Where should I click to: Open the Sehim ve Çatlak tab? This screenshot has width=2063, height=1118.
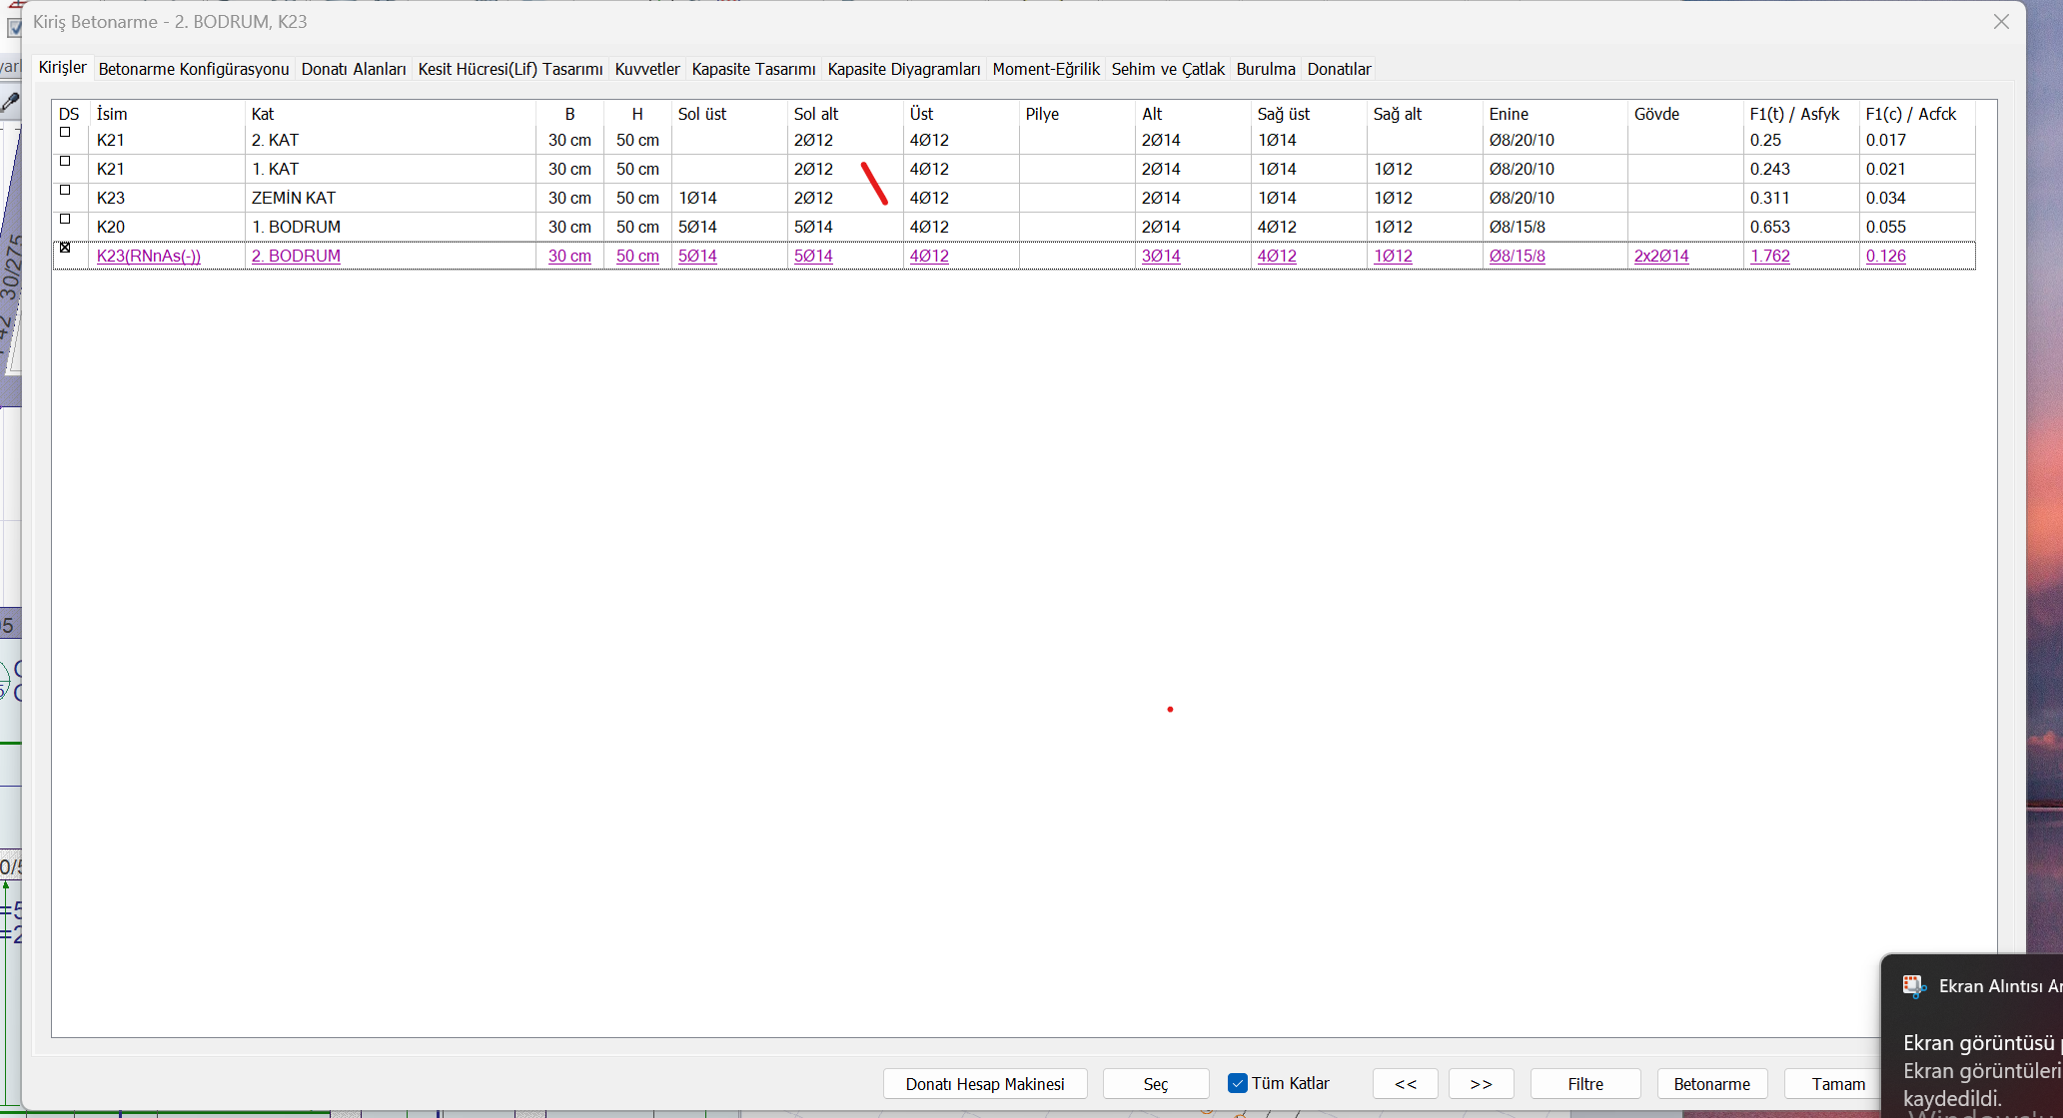[x=1167, y=69]
